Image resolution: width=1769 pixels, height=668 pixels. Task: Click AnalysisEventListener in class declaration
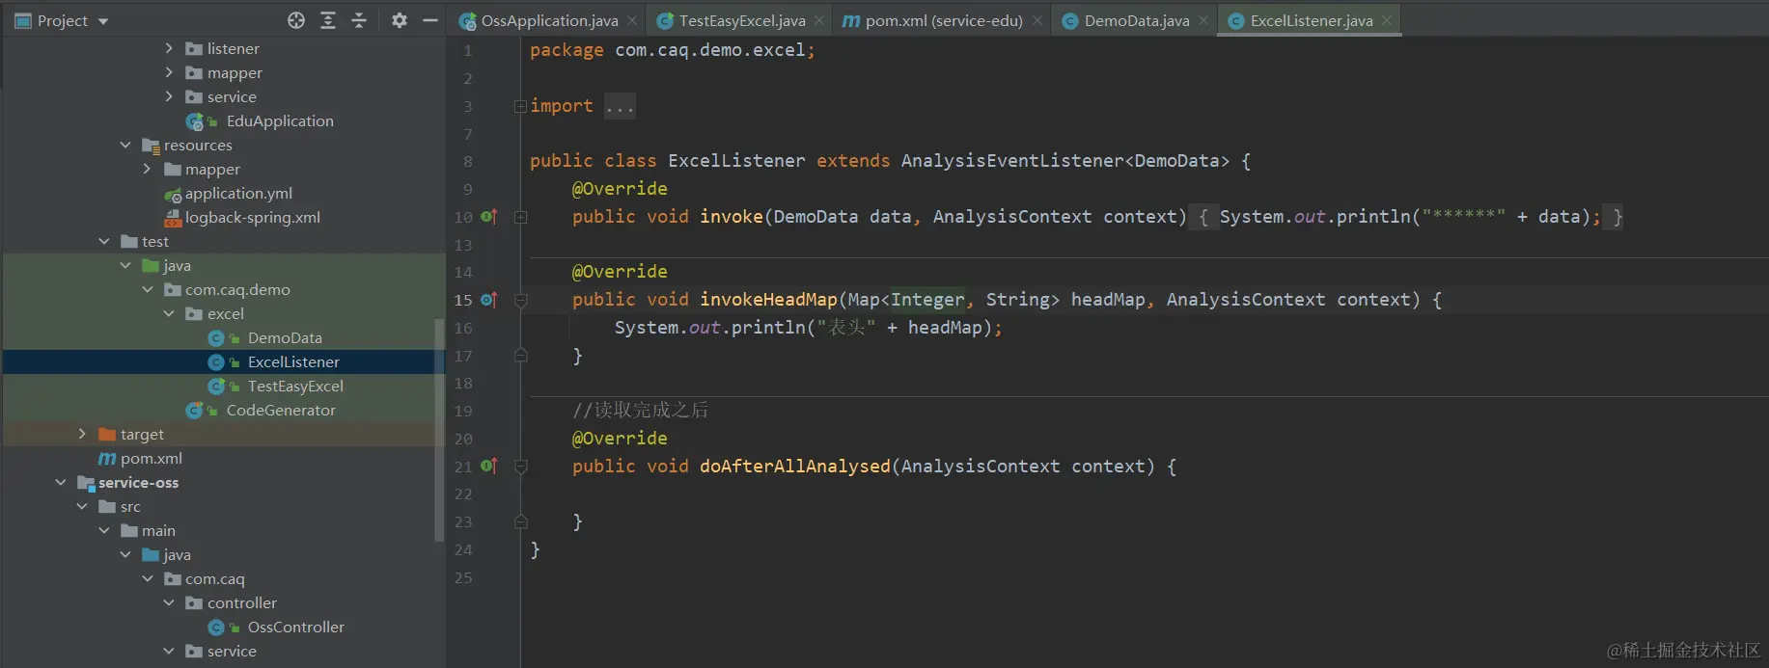click(x=1012, y=161)
